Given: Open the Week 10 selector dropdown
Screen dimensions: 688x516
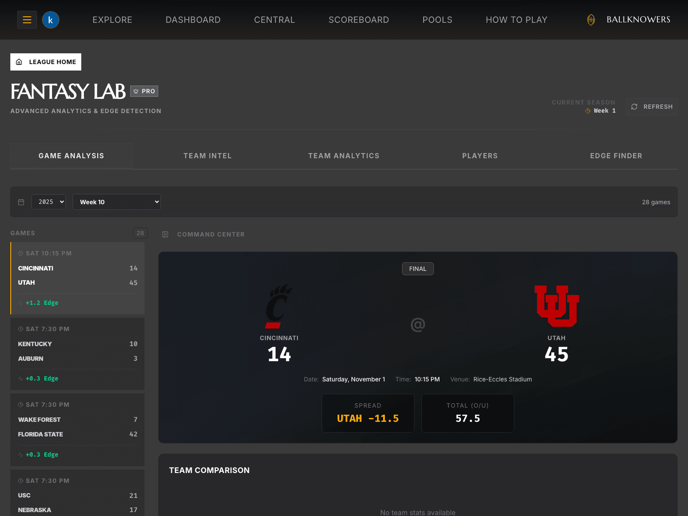Looking at the screenshot, I should 117,202.
